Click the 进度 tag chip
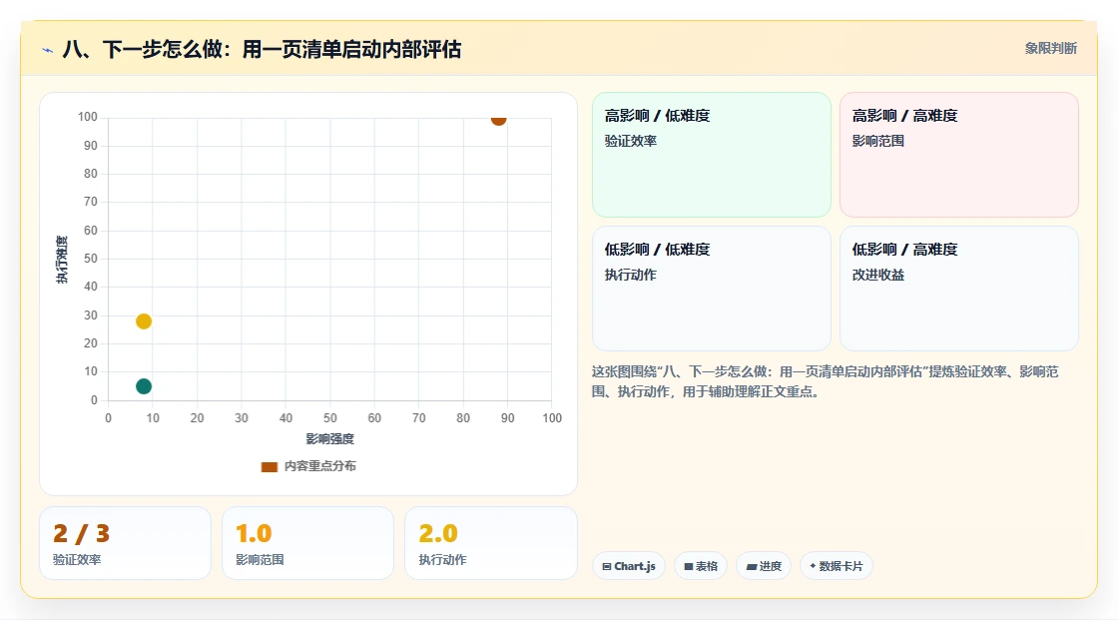The image size is (1118, 620). [764, 566]
